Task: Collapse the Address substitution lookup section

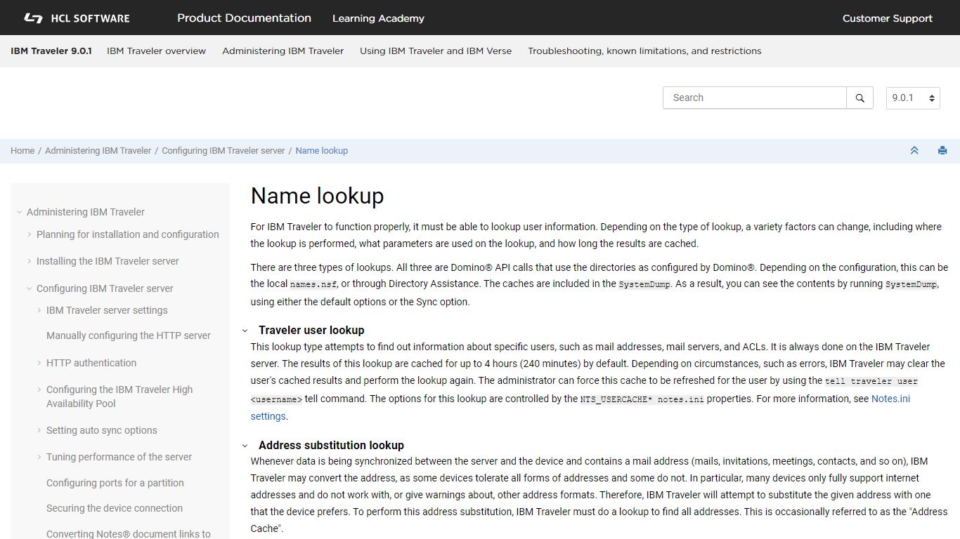Action: coord(245,446)
